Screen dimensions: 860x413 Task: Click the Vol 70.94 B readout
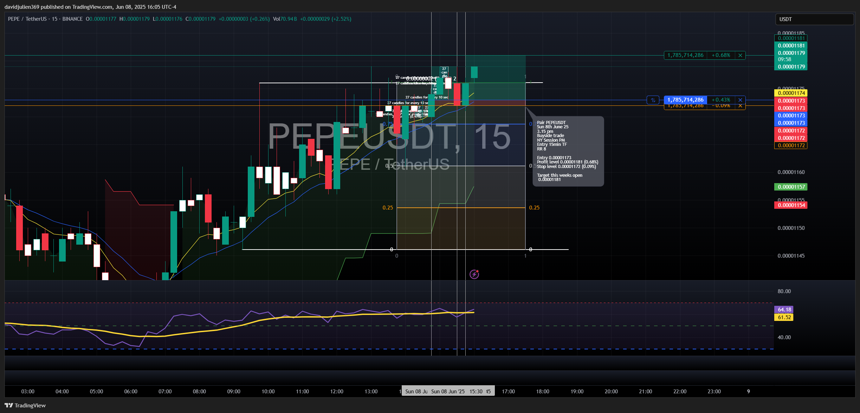[285, 19]
